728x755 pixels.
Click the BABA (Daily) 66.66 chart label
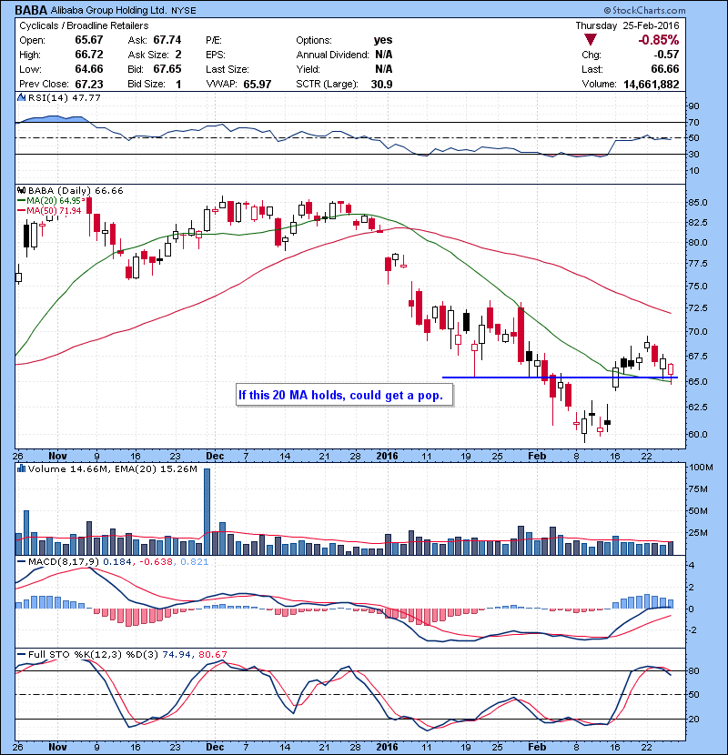click(x=76, y=191)
